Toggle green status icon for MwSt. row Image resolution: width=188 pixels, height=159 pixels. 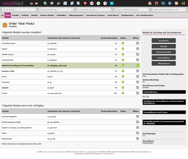pyautogui.click(x=123, y=76)
